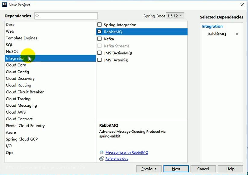Viewport: 248px width, 175px height.
Task: Open Help for this dialog
Action: pos(230,169)
